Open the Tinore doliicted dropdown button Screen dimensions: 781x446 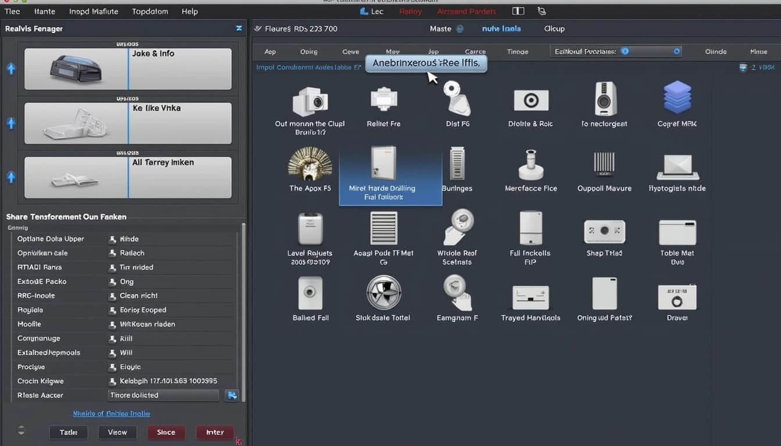click(232, 395)
